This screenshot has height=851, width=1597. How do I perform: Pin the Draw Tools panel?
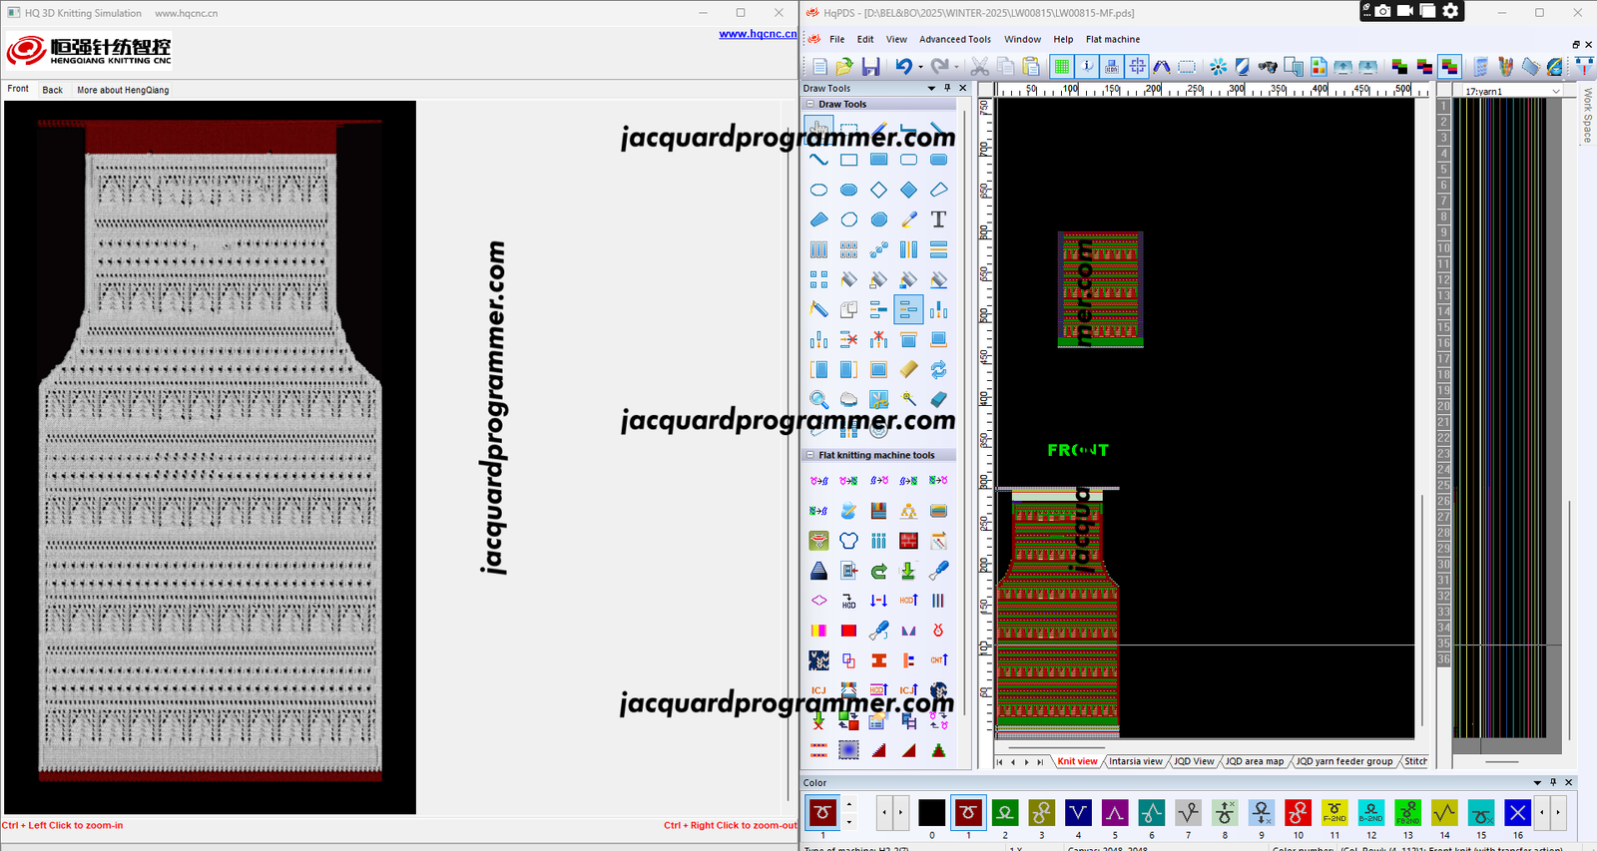pos(947,88)
